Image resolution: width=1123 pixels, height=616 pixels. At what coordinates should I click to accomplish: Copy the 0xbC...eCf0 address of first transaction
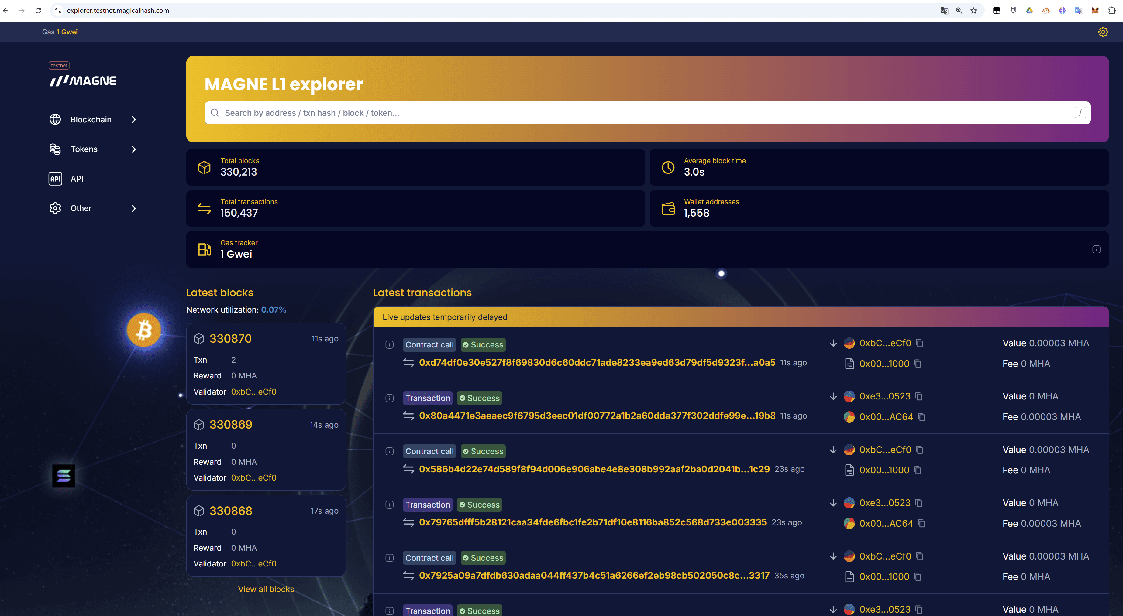coord(919,343)
